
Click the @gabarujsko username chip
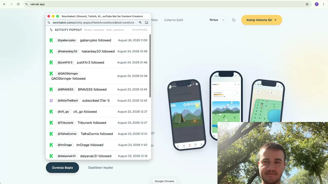click(67, 40)
